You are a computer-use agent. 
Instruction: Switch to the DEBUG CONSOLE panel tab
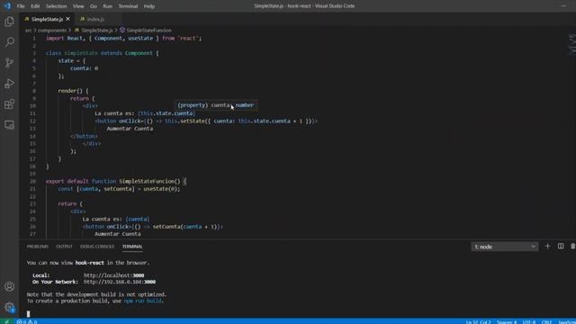point(97,247)
